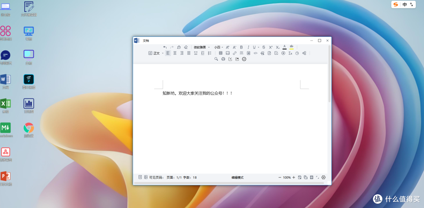Insert a separator line
This screenshot has width=424, height=208.
[x=241, y=53]
